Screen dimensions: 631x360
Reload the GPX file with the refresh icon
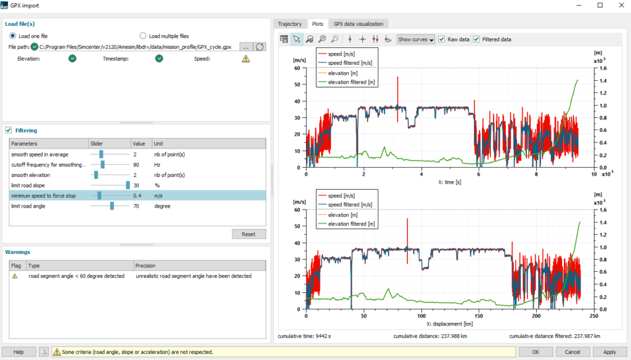point(259,46)
